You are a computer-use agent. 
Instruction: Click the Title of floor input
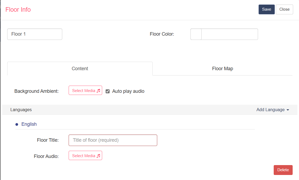[113, 140]
